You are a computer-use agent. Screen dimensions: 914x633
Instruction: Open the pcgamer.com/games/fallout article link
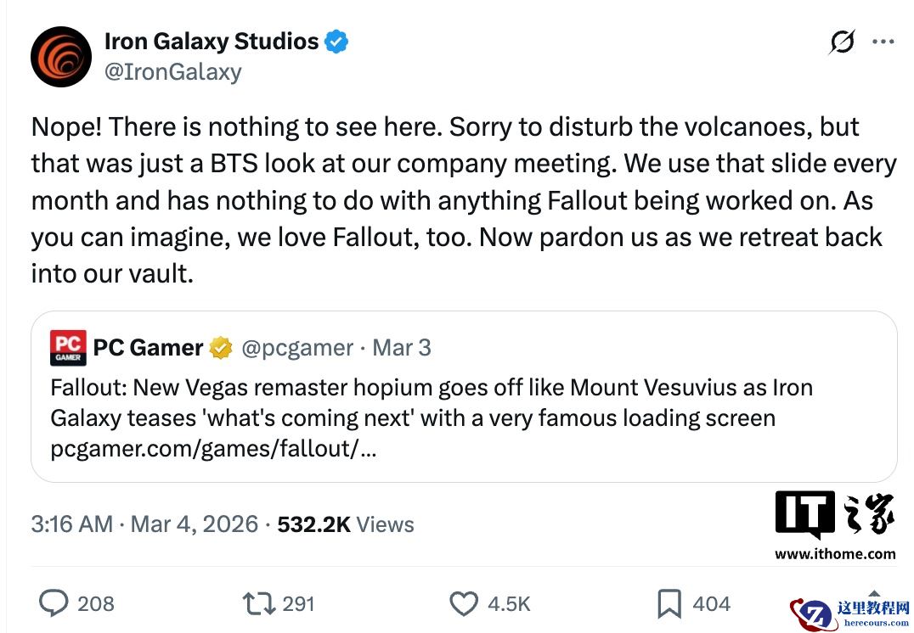point(213,449)
